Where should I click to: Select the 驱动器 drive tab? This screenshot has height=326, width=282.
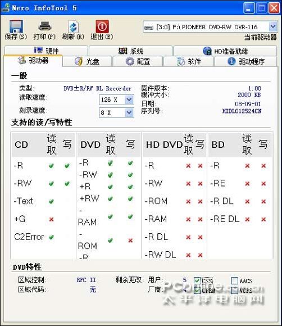33,61
